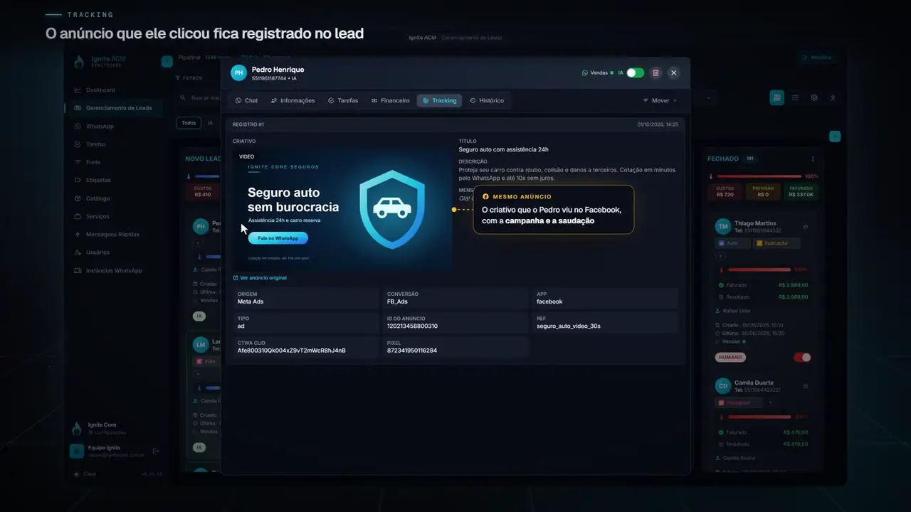
Task: Delete the lead with the trash icon
Action: pyautogui.click(x=656, y=73)
